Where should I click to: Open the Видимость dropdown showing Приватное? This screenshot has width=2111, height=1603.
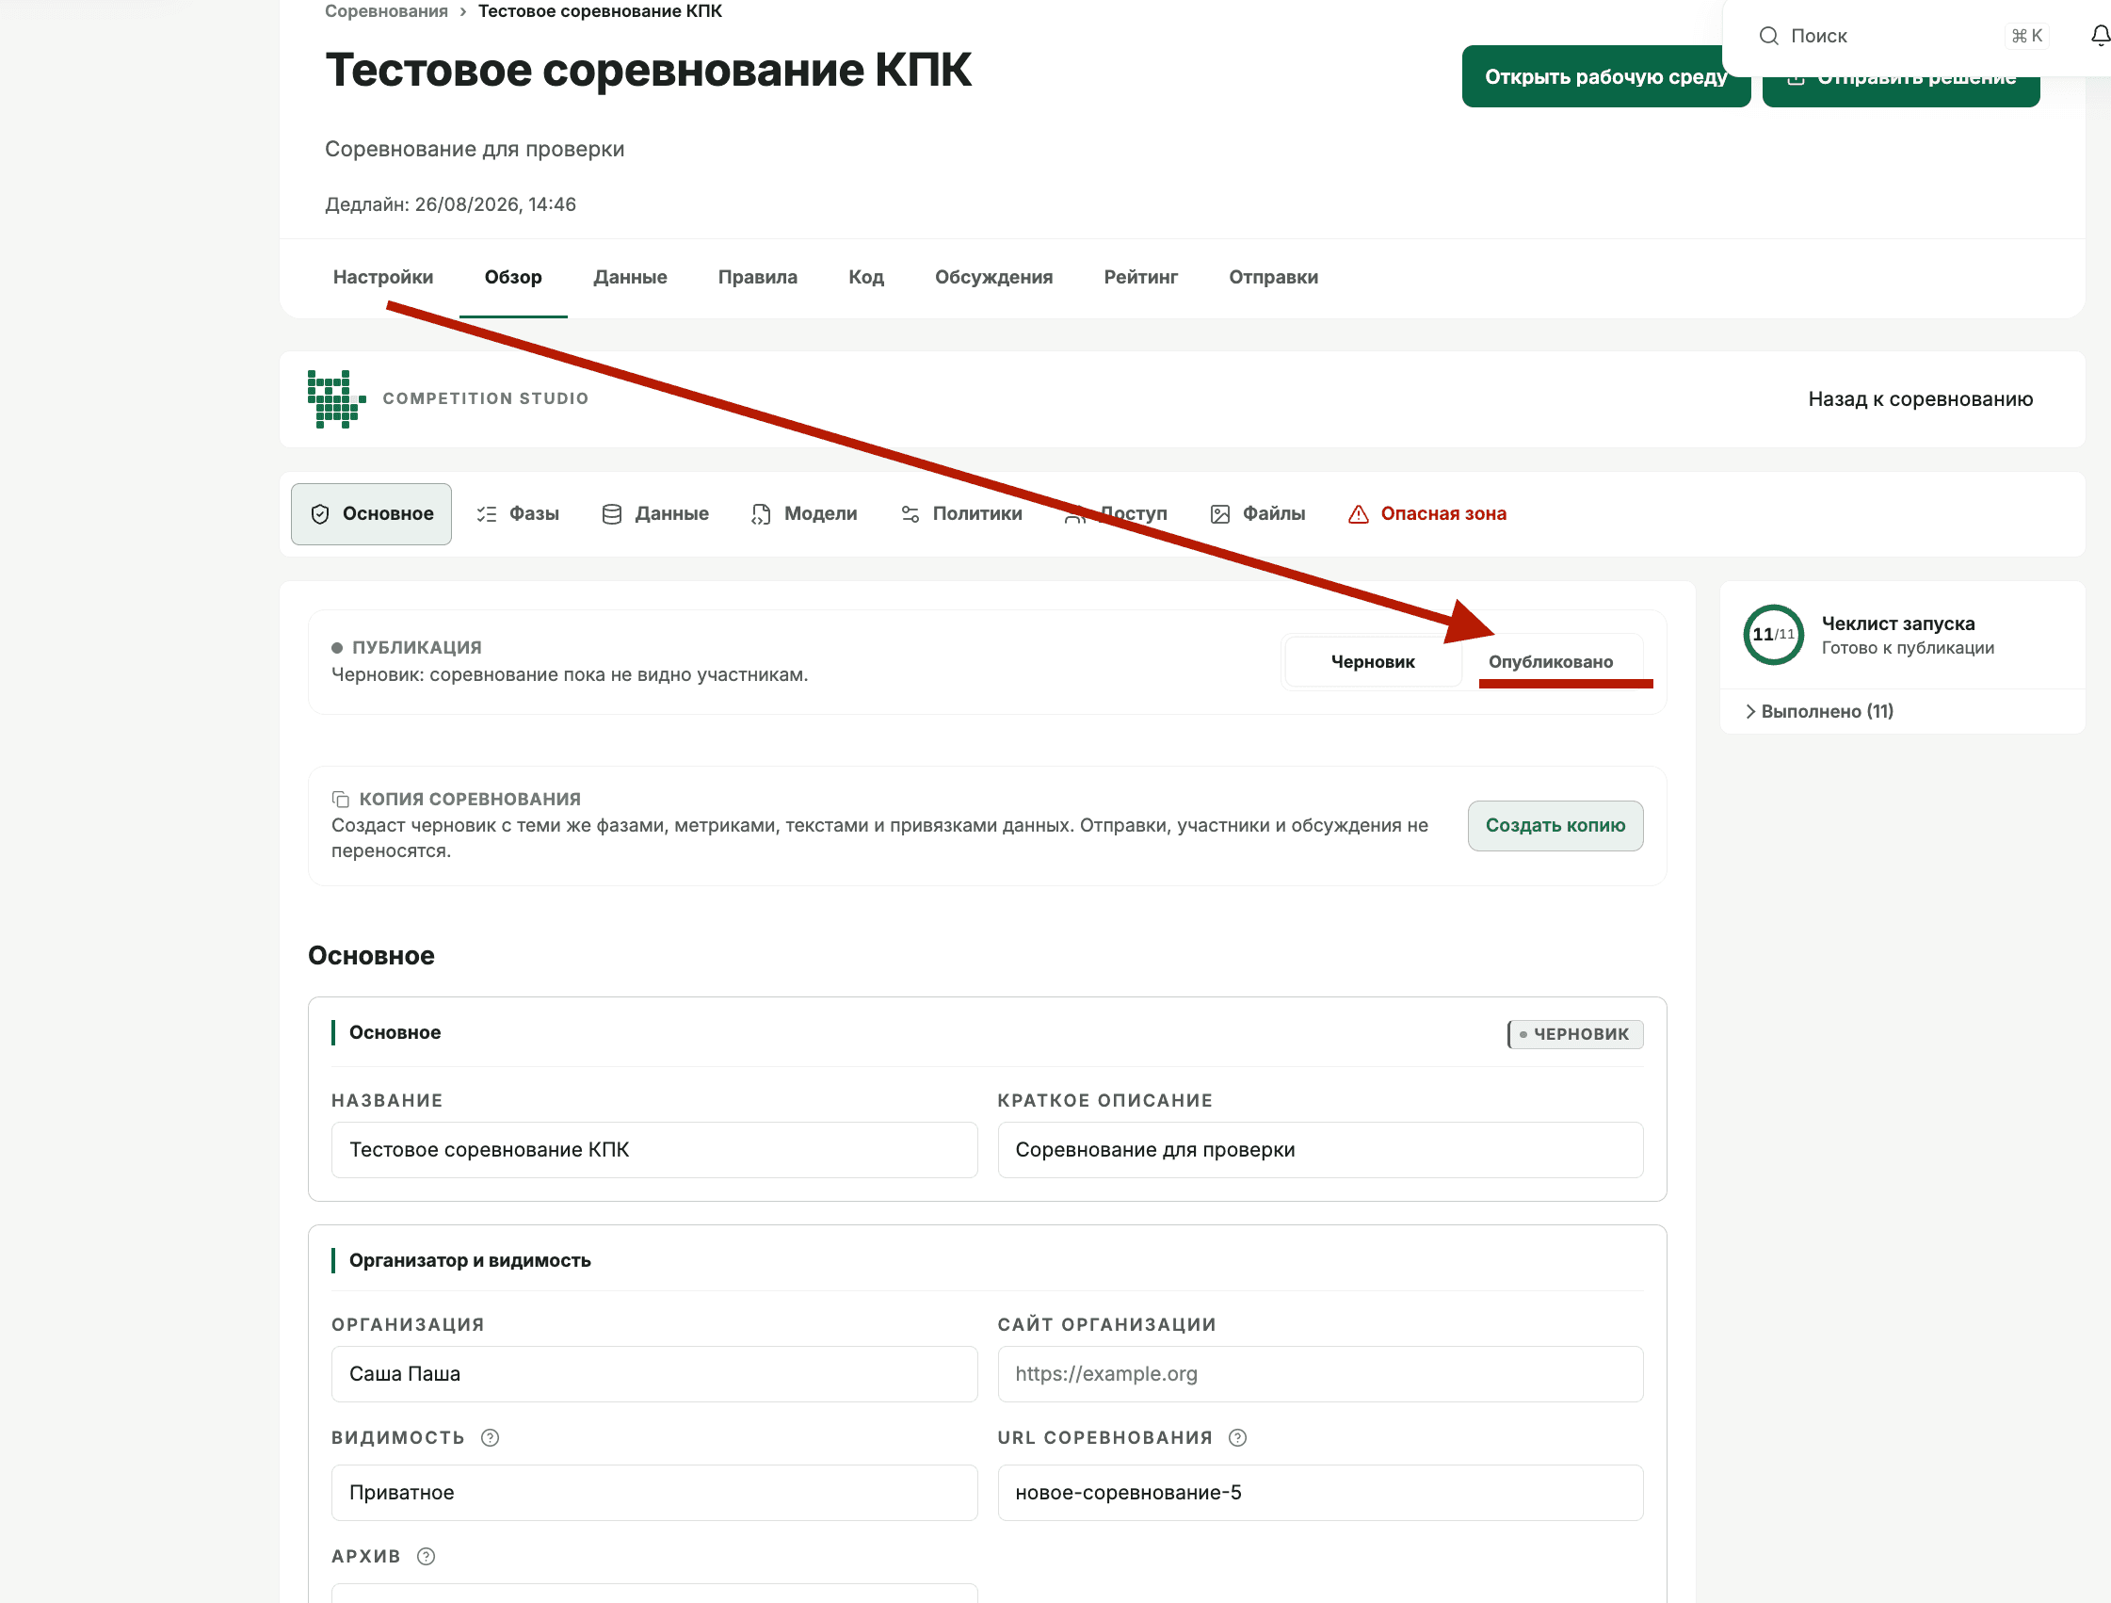(x=653, y=1492)
